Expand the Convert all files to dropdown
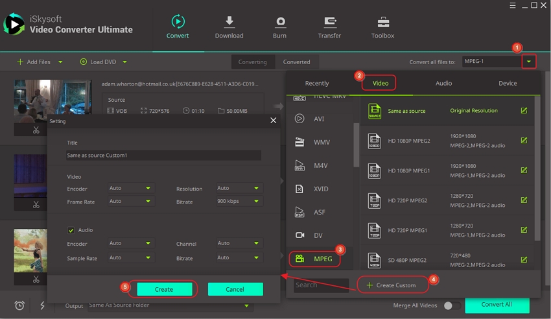 530,62
